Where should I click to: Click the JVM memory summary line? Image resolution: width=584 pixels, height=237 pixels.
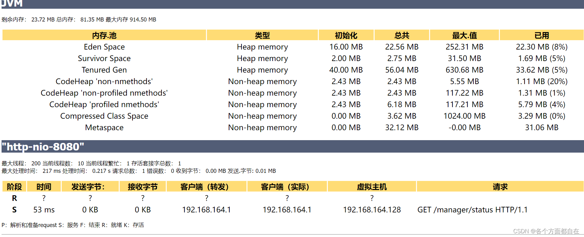pos(79,19)
